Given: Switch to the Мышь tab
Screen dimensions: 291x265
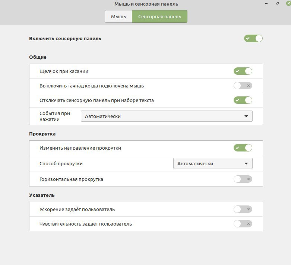Looking at the screenshot, I should [118, 16].
